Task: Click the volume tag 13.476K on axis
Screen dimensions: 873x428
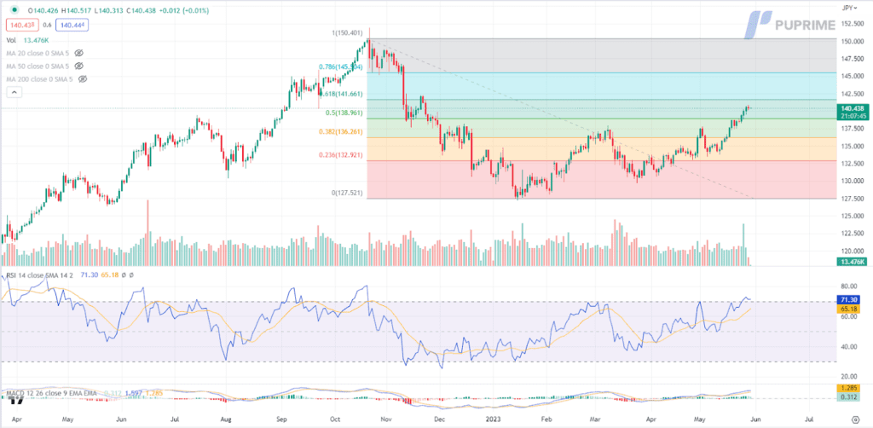Action: click(851, 261)
